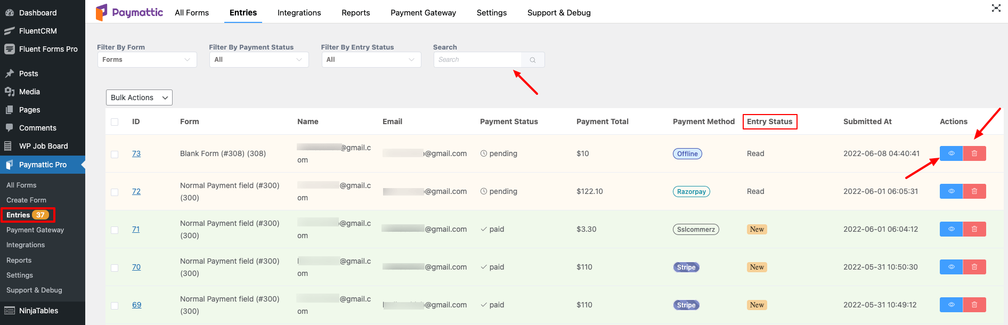
Task: Open the Filter By Form dropdown
Action: coord(147,60)
